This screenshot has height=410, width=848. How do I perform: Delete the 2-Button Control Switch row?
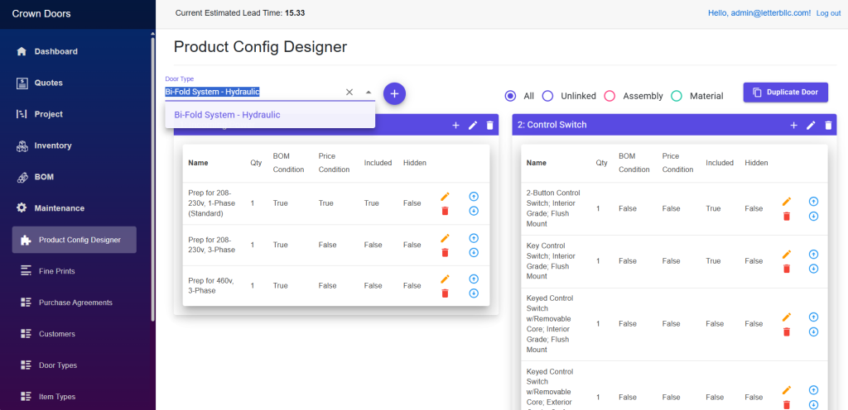[x=787, y=216]
